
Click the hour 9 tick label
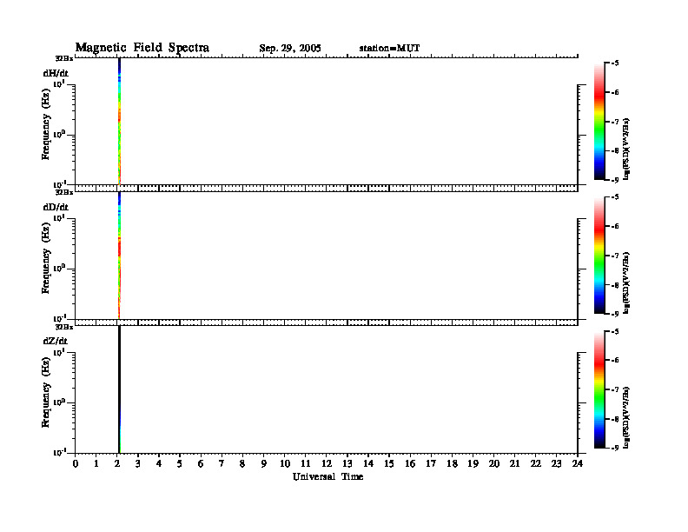pos(263,463)
